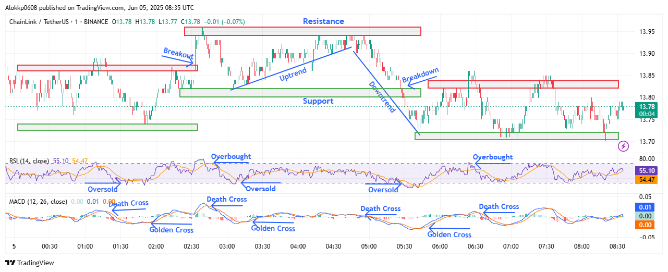Select the Breakdown text label on chart
This screenshot has height=272, width=668.
420,76
